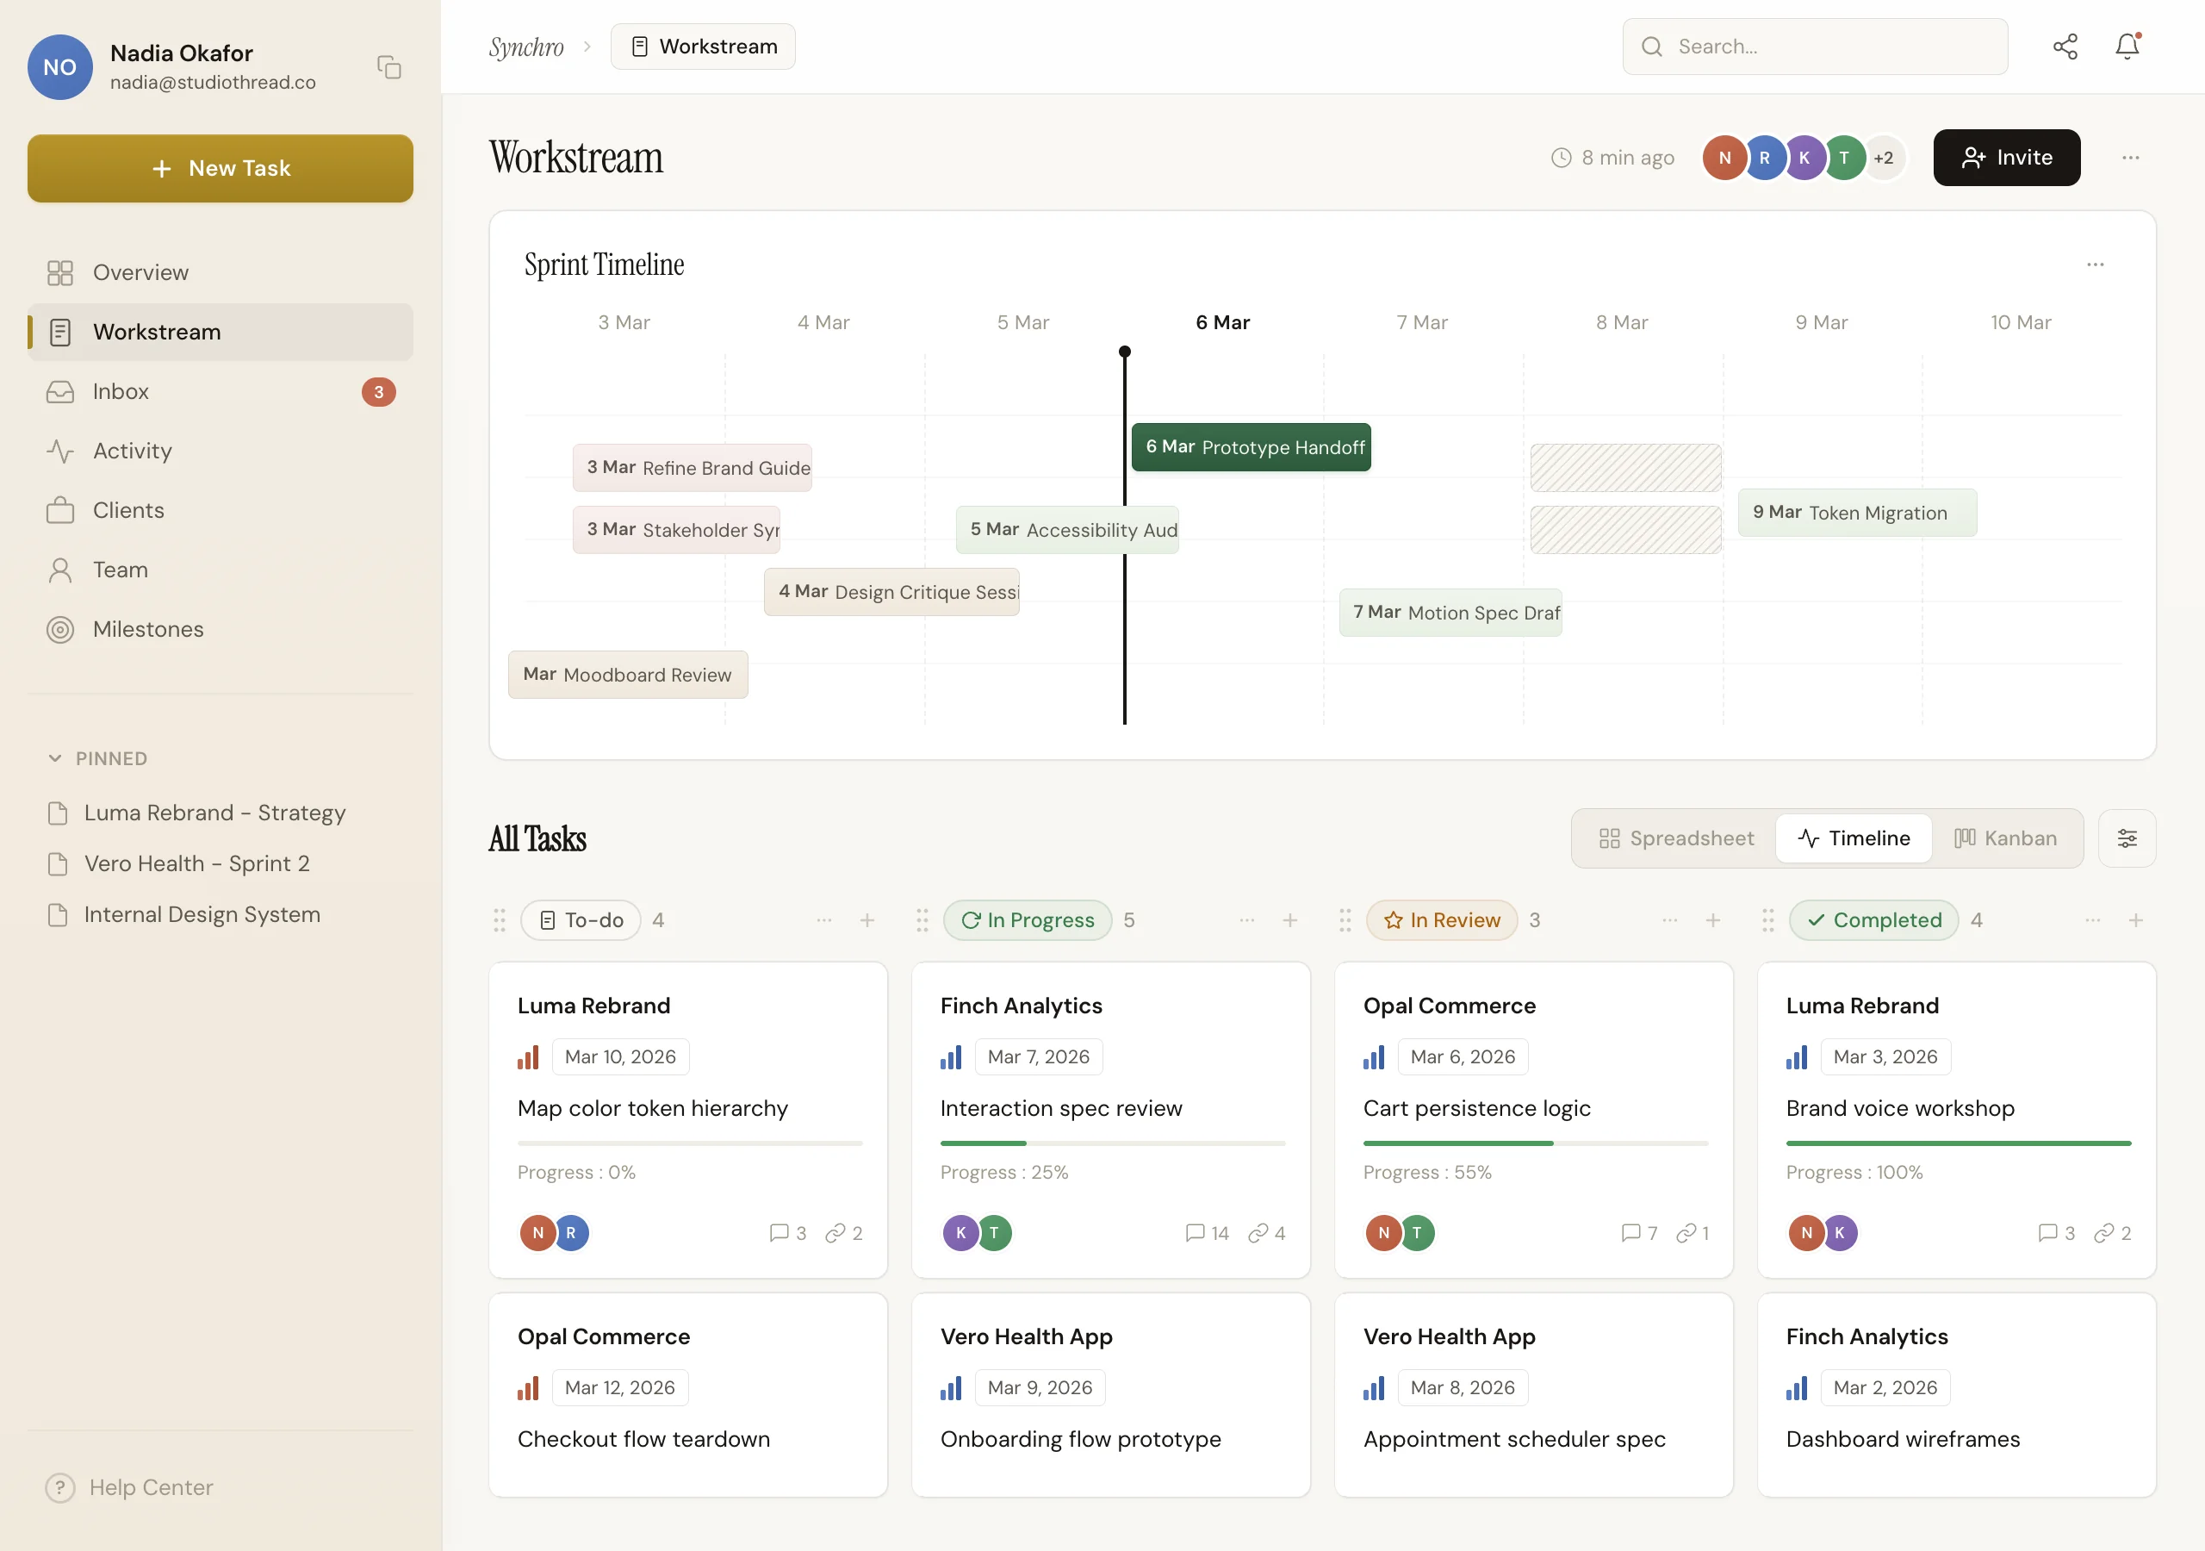Click the plus icon in To-do column
2205x1551 pixels.
coord(867,919)
